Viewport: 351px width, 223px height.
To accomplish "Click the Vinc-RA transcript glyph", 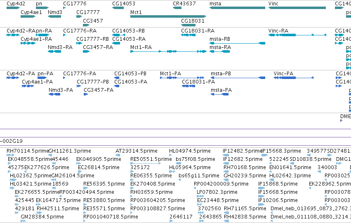I will coord(297,35).
